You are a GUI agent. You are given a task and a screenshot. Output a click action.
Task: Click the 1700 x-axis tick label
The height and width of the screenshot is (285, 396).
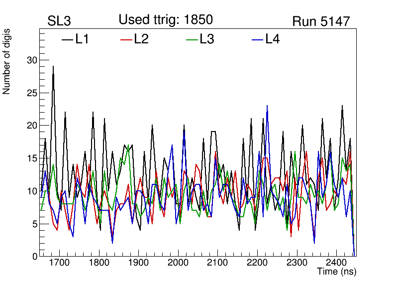pyautogui.click(x=59, y=263)
